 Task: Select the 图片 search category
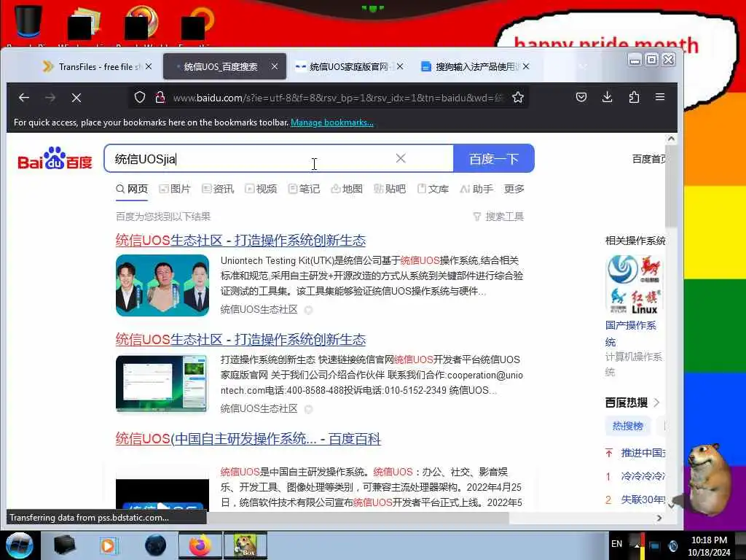(175, 189)
